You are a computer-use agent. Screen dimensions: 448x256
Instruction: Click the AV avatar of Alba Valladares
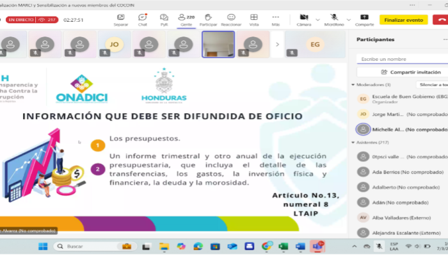point(363,218)
